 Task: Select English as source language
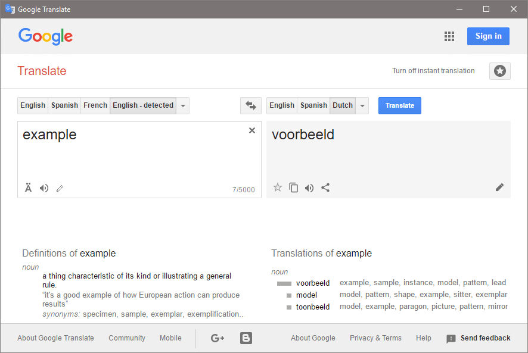33,106
